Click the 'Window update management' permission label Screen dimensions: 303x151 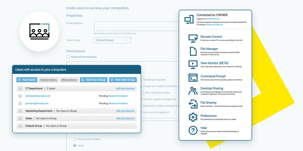point(160,99)
